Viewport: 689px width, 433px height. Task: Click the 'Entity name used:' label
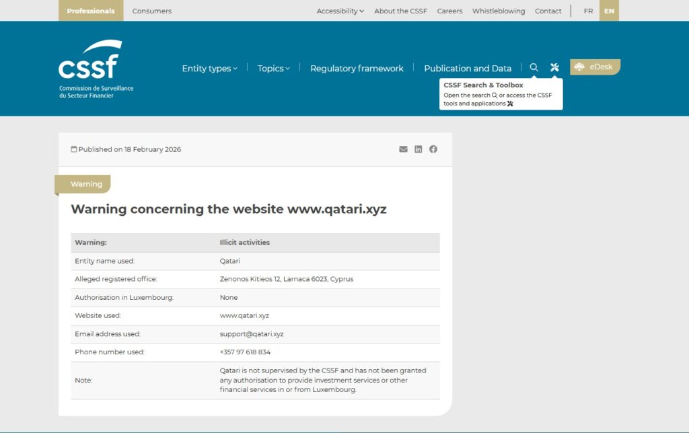click(x=104, y=261)
